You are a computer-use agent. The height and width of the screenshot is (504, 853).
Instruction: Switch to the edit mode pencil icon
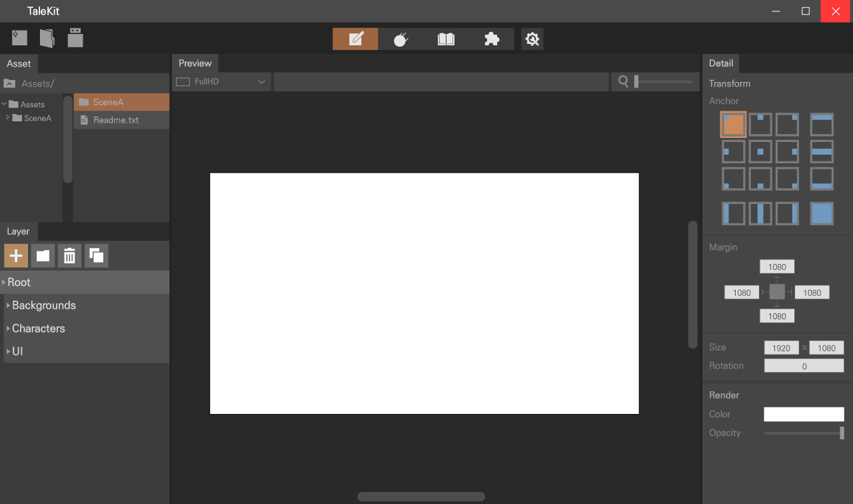coord(355,39)
